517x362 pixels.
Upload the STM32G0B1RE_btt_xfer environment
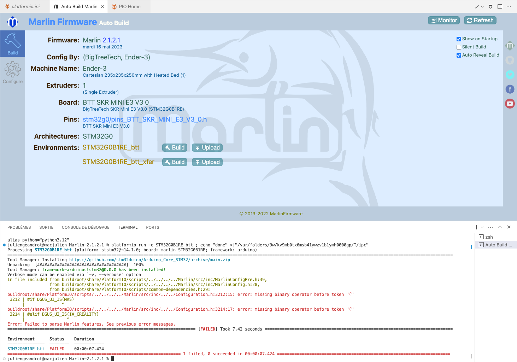pyautogui.click(x=207, y=162)
